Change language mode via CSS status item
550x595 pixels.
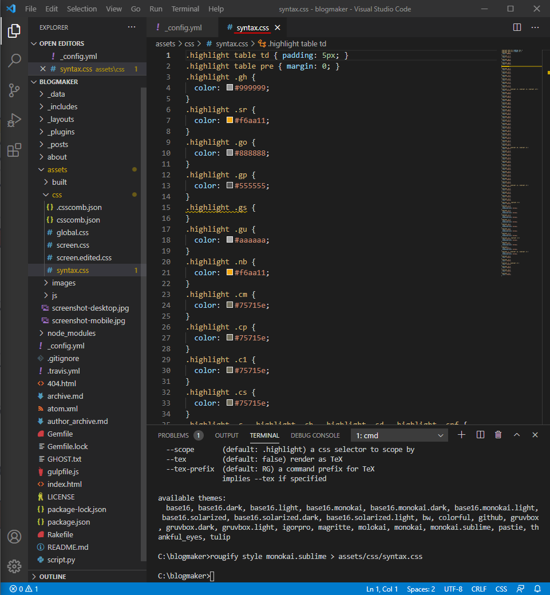[501, 589]
